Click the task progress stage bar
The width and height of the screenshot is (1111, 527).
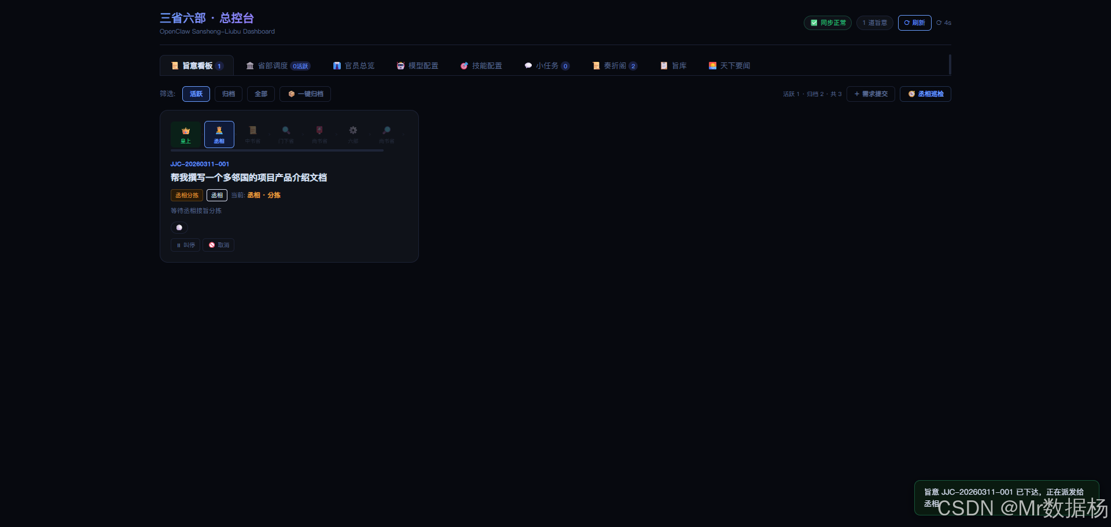click(x=277, y=150)
